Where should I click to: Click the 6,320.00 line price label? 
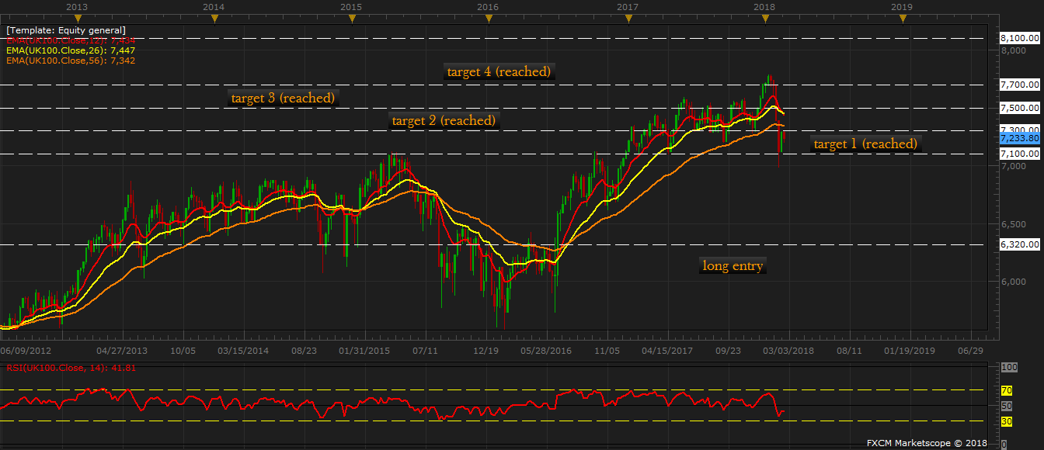[1020, 244]
